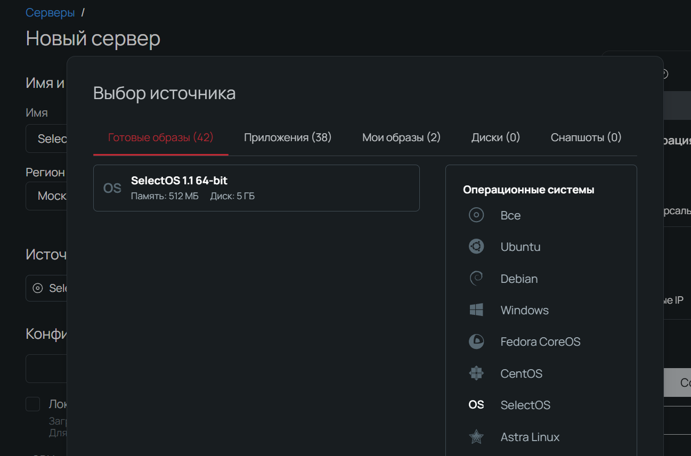Open the source selector field behind dialog
691x456 pixels.
46,288
